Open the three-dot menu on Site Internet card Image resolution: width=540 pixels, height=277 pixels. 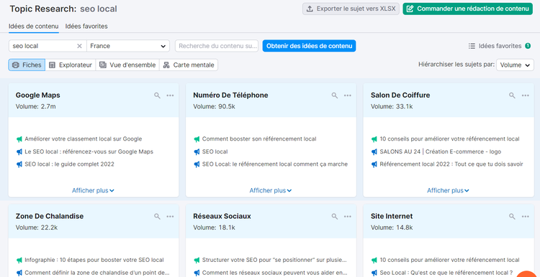[x=525, y=216]
